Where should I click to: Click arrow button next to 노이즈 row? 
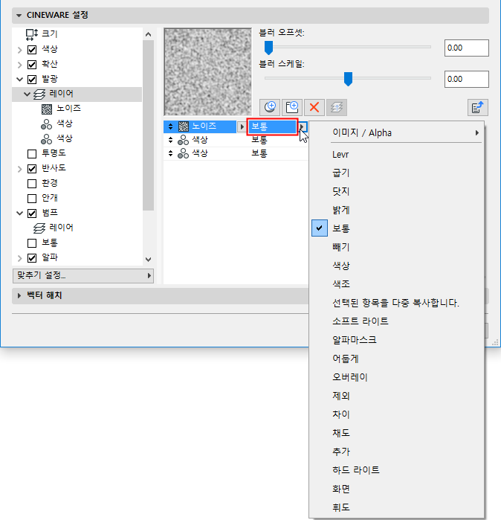point(242,126)
